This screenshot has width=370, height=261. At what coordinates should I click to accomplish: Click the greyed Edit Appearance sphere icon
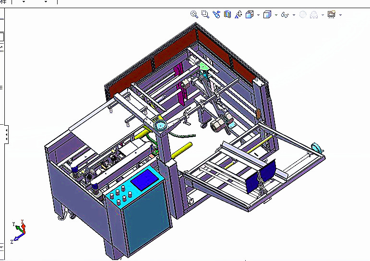[x=303, y=14]
